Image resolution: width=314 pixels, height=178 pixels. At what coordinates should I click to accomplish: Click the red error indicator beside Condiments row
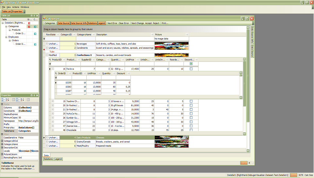coord(44,49)
